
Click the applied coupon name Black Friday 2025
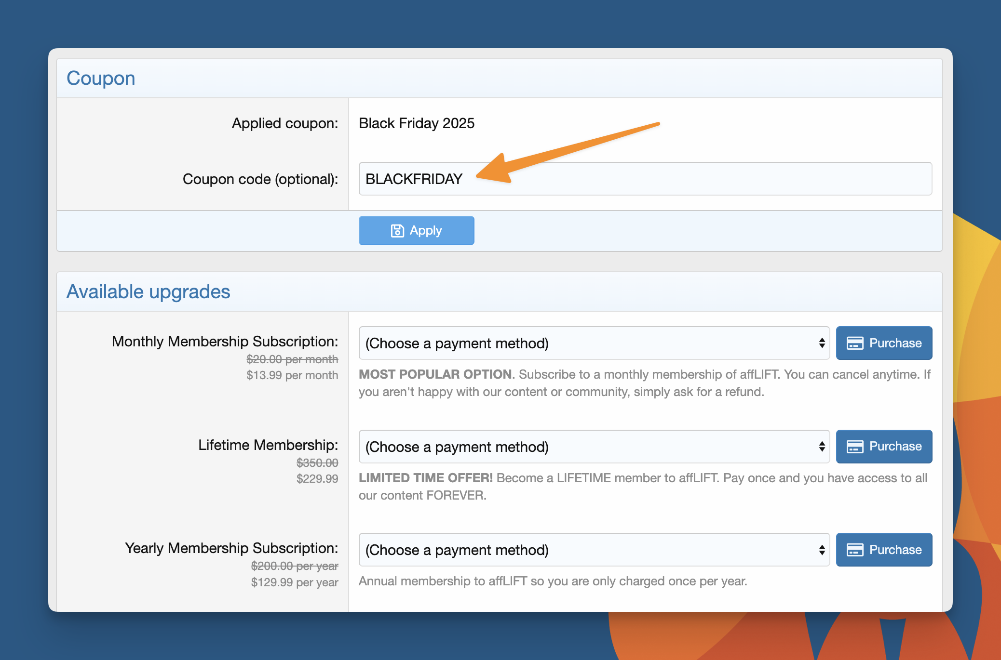click(x=417, y=123)
